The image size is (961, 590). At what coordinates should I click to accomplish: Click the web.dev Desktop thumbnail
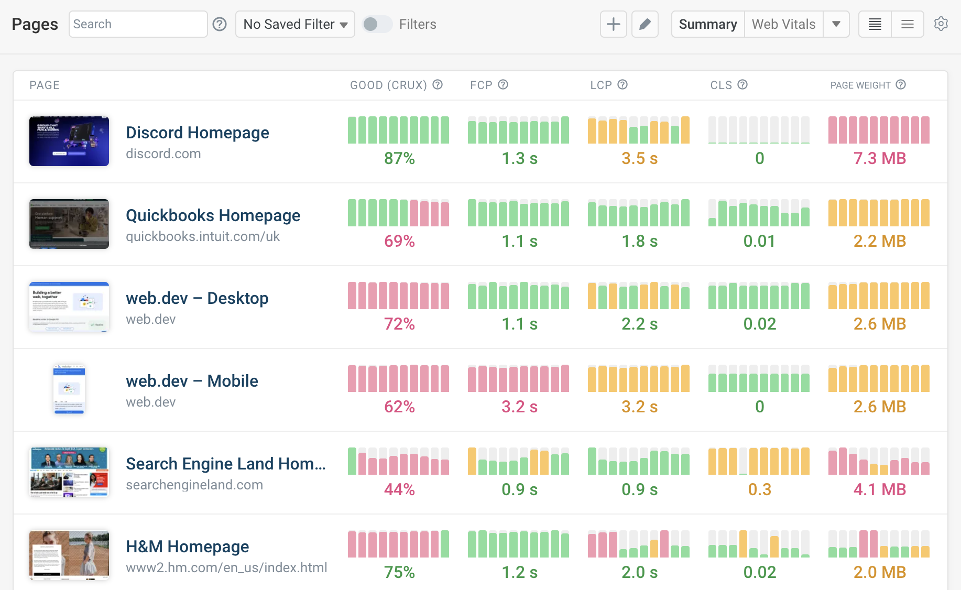pos(69,307)
